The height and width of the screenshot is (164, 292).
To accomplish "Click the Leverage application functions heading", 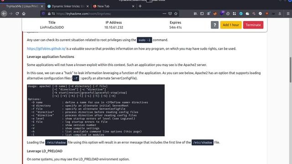I will coord(51,56).
